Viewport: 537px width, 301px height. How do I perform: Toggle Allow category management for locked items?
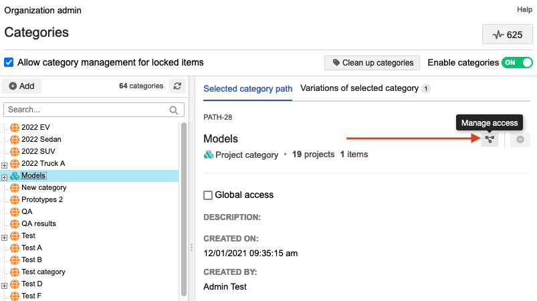[9, 62]
